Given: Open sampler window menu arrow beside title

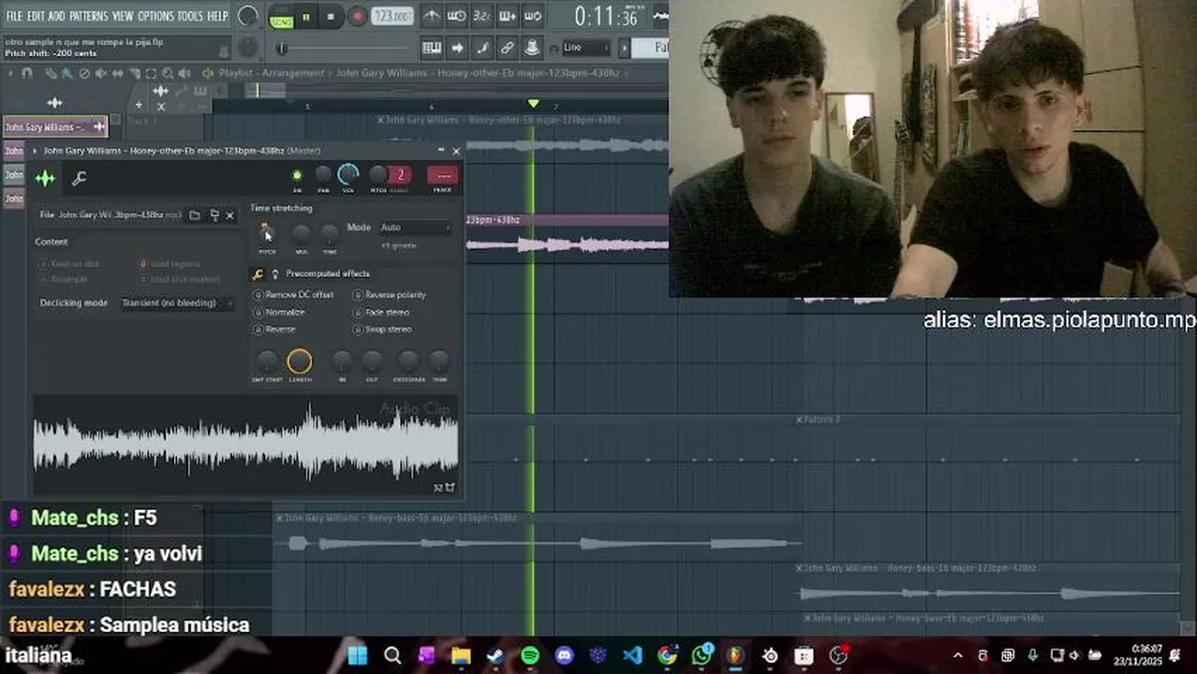Looking at the screenshot, I should [x=35, y=151].
